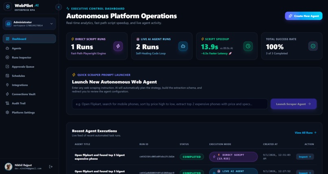
Task: Click the Approvals Queue checkbox icon
Action: point(8,67)
